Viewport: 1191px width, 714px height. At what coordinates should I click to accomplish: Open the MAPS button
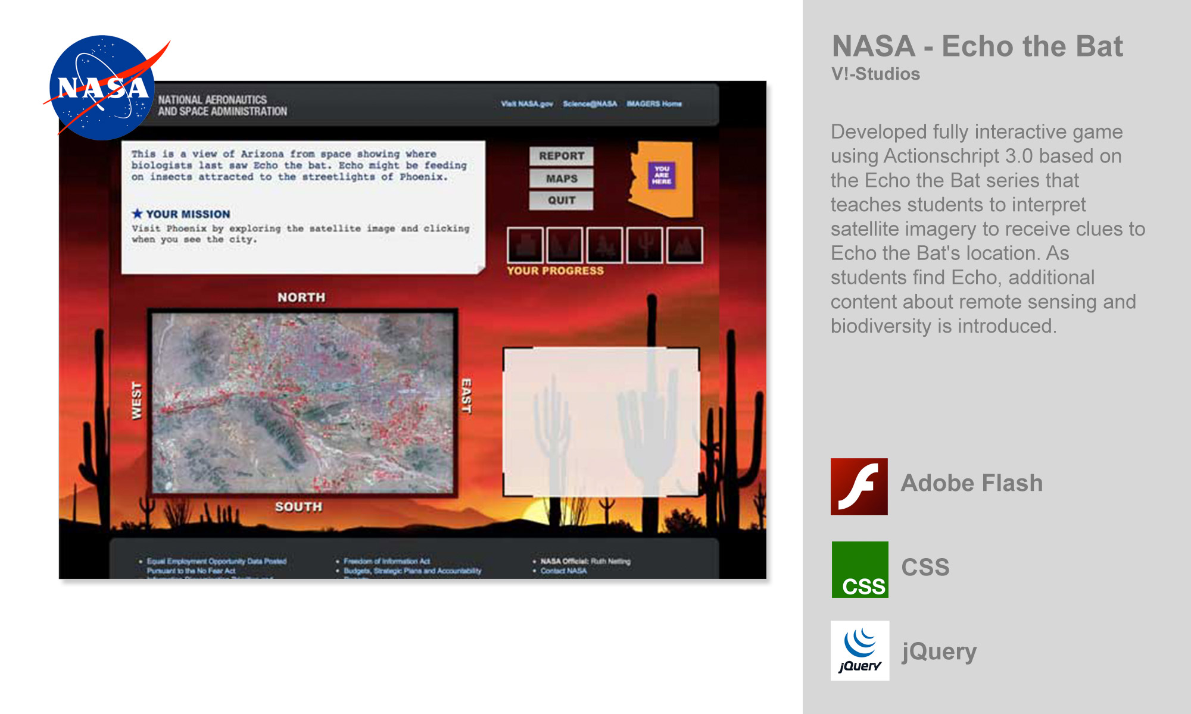[562, 178]
